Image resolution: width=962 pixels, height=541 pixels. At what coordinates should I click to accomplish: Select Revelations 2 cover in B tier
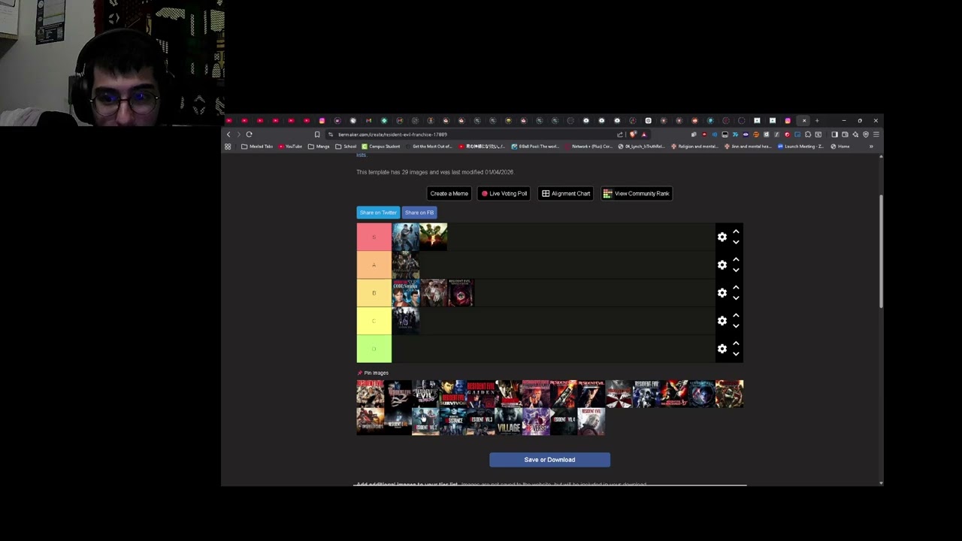click(461, 292)
